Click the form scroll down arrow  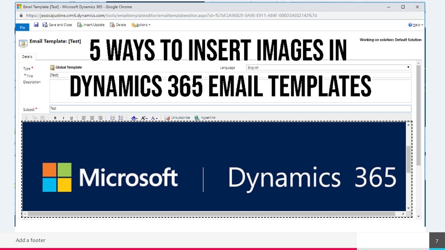click(418, 217)
